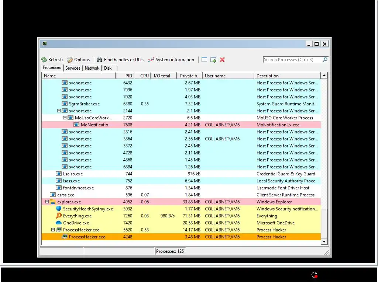
Task: Open Find handles or DLLs
Action: (x=121, y=60)
